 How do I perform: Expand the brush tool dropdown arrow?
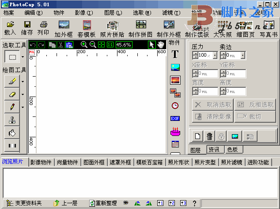[x=23, y=81]
